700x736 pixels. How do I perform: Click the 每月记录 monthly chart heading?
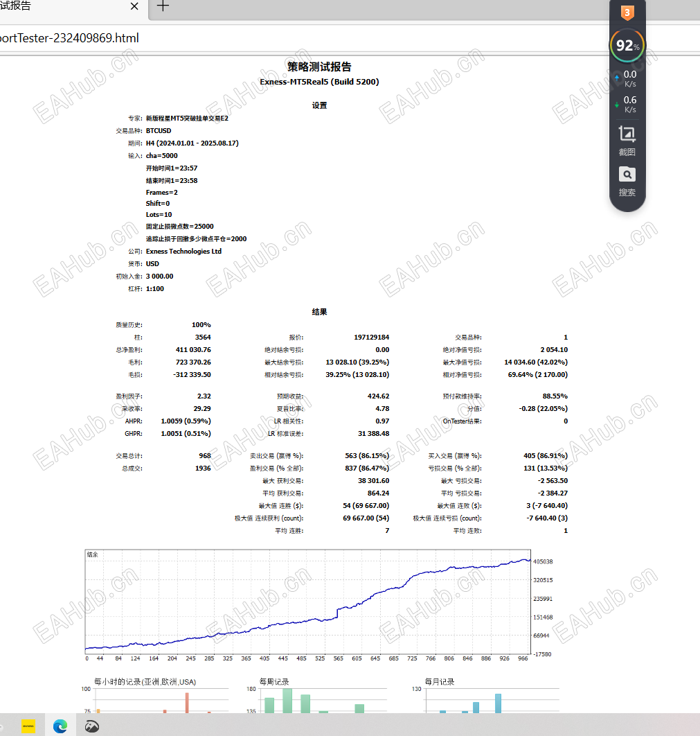[439, 681]
